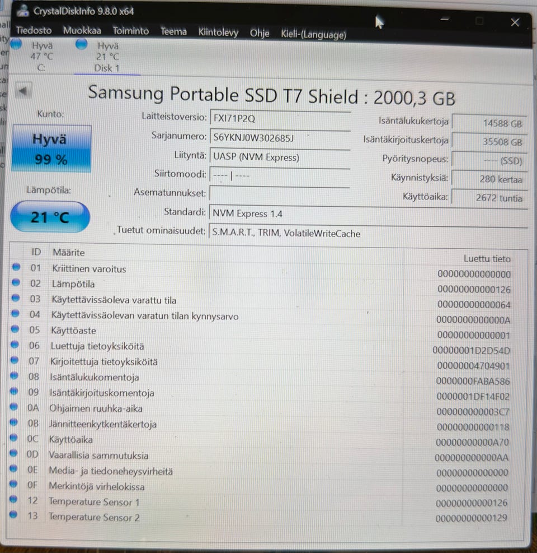The image size is (537, 553).
Task: Click the Määrite column header
Action: tap(69, 253)
